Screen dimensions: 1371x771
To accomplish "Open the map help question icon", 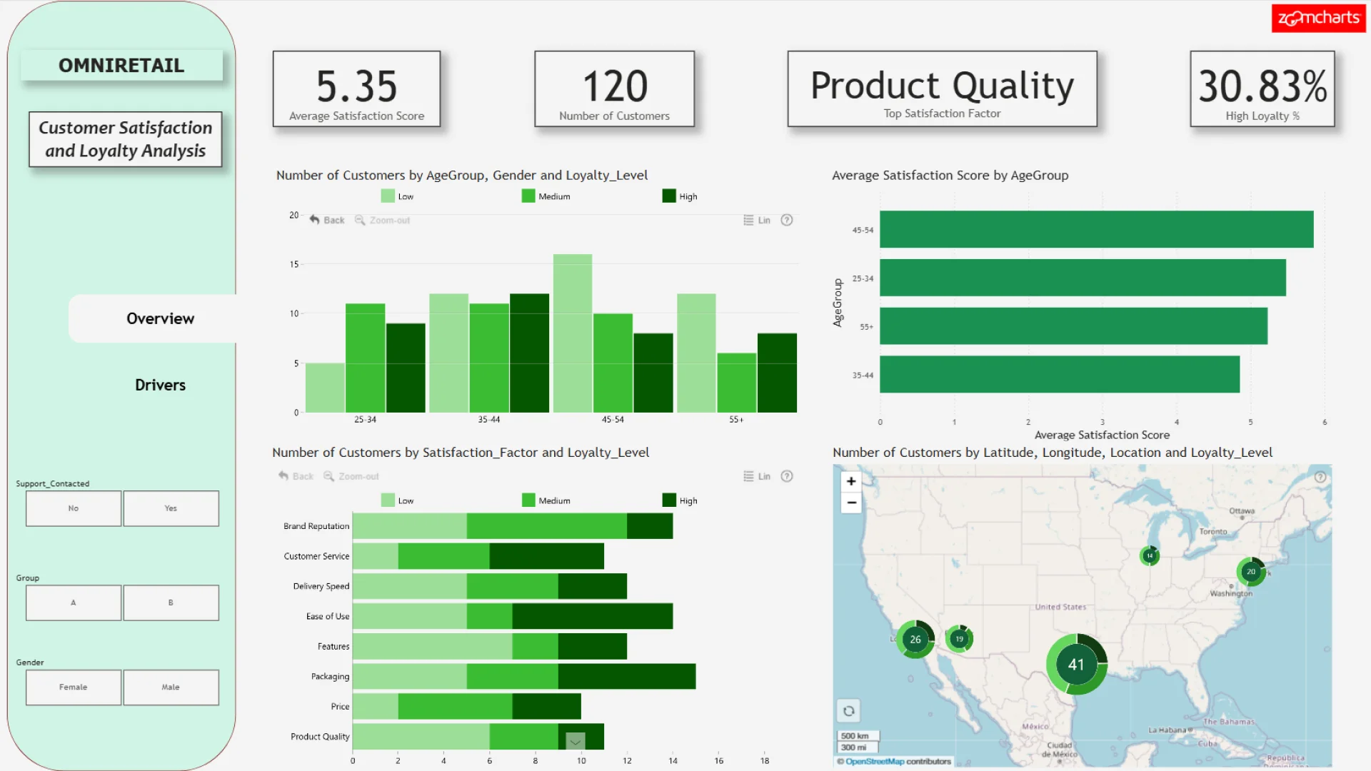I will click(x=1320, y=477).
